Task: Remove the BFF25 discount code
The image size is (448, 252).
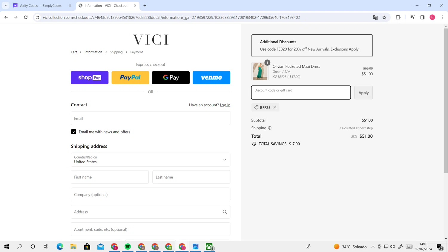Action: coord(275,107)
